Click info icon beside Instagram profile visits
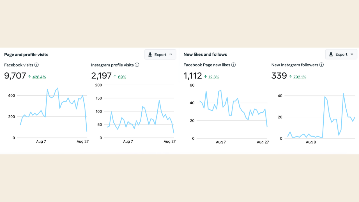The width and height of the screenshot is (359, 202). [137, 65]
